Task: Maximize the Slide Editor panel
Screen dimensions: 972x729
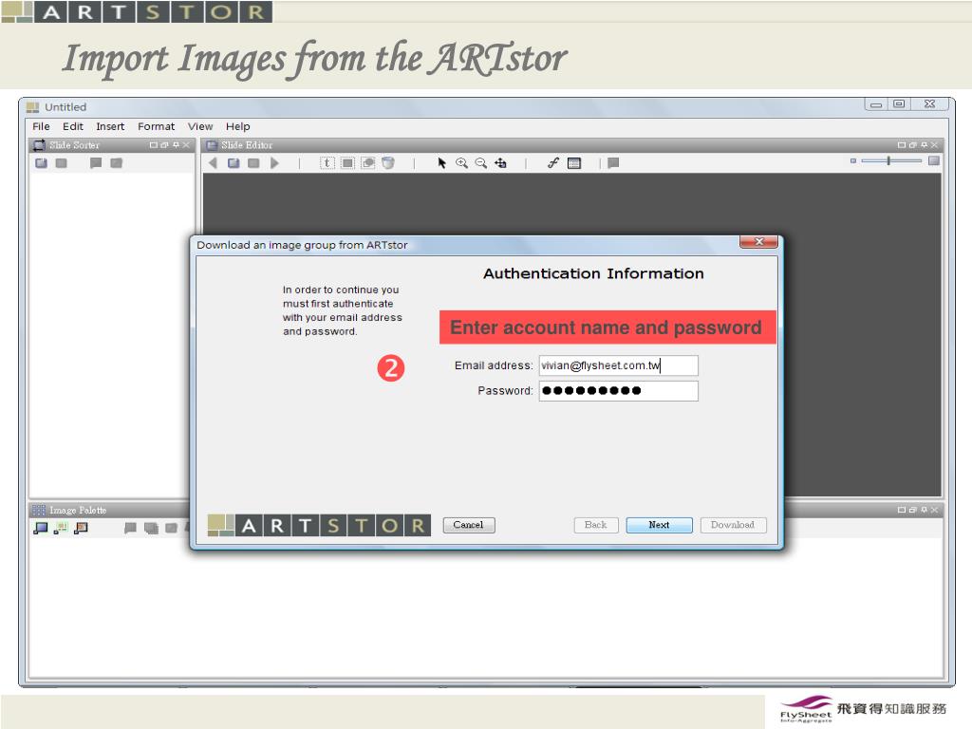Action: coord(902,145)
